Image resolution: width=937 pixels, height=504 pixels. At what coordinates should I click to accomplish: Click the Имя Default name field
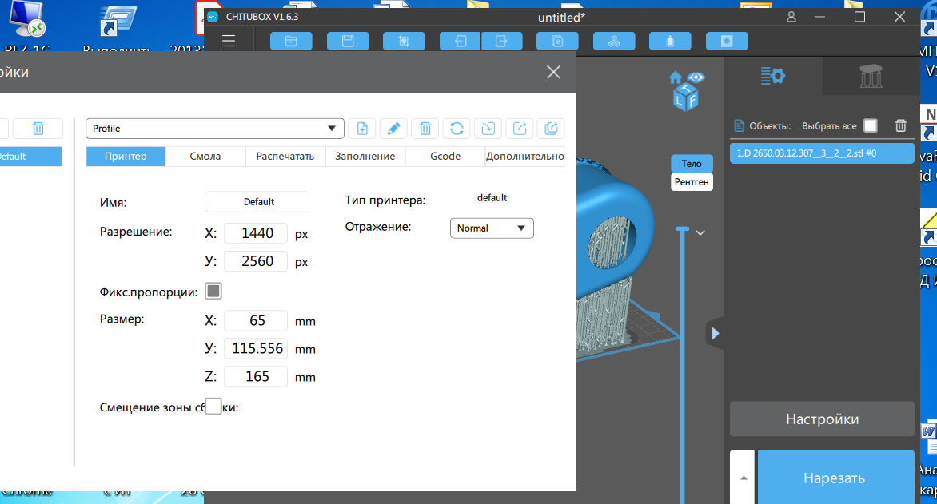point(257,202)
